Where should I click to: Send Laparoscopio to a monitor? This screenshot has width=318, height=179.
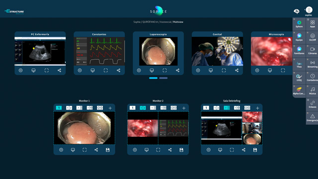(152, 71)
